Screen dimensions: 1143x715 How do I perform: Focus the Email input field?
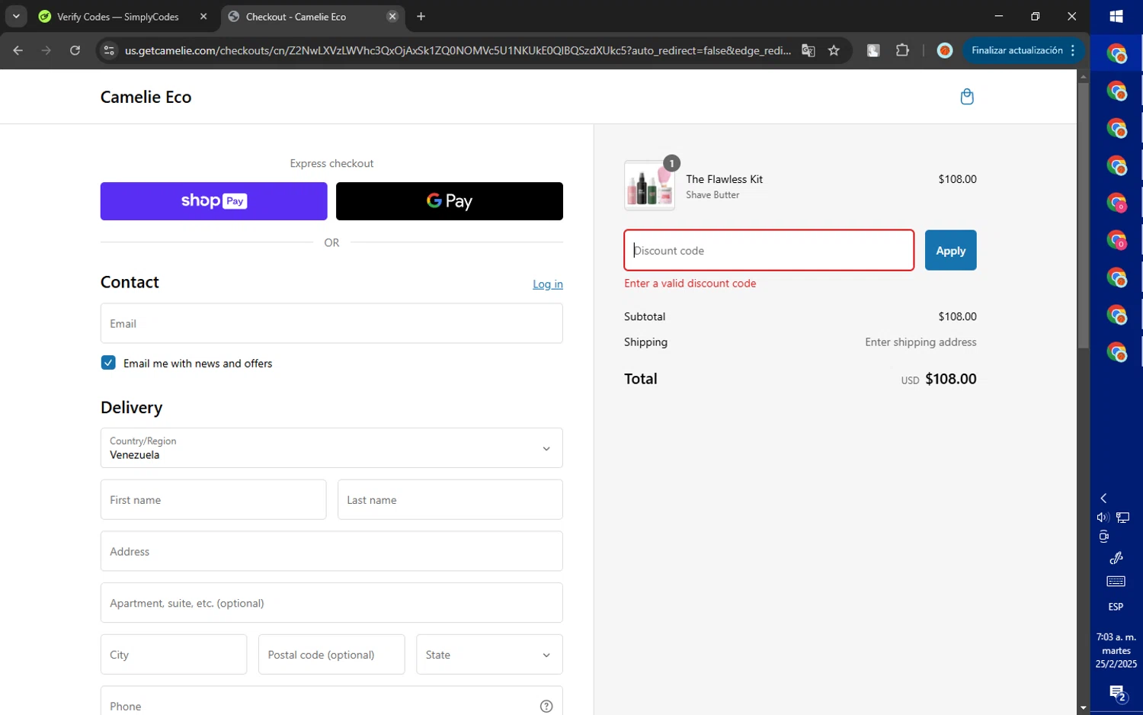pyautogui.click(x=331, y=324)
